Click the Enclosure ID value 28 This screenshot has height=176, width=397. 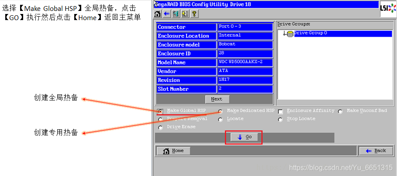click(245, 54)
